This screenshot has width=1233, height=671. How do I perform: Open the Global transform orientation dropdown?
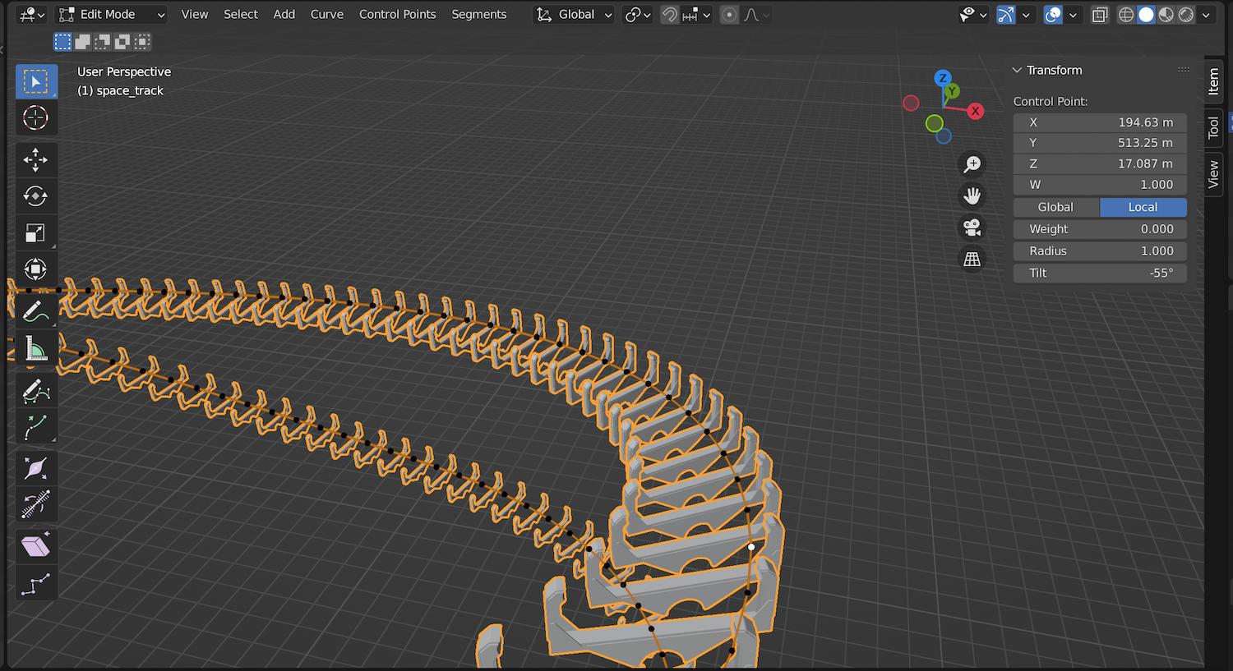tap(574, 15)
